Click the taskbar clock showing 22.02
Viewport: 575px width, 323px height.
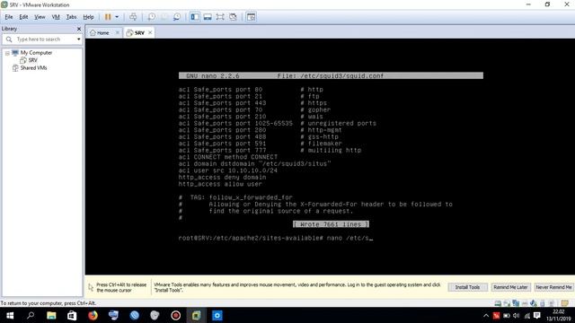(x=559, y=316)
